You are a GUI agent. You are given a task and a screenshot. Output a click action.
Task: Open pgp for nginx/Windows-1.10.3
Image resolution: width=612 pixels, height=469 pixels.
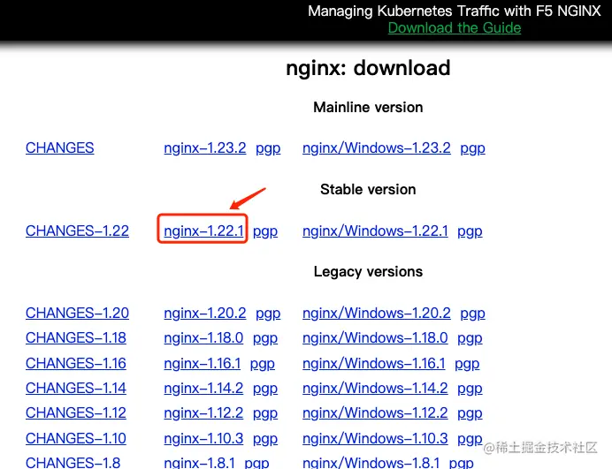pos(470,440)
